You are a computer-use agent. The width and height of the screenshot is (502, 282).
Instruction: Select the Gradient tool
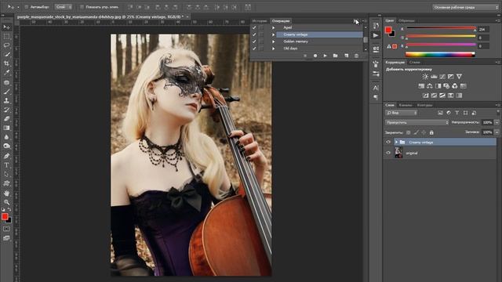(6, 128)
